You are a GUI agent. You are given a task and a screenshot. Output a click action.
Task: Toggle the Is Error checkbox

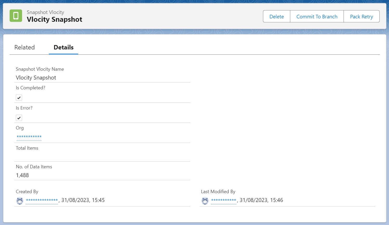point(19,118)
